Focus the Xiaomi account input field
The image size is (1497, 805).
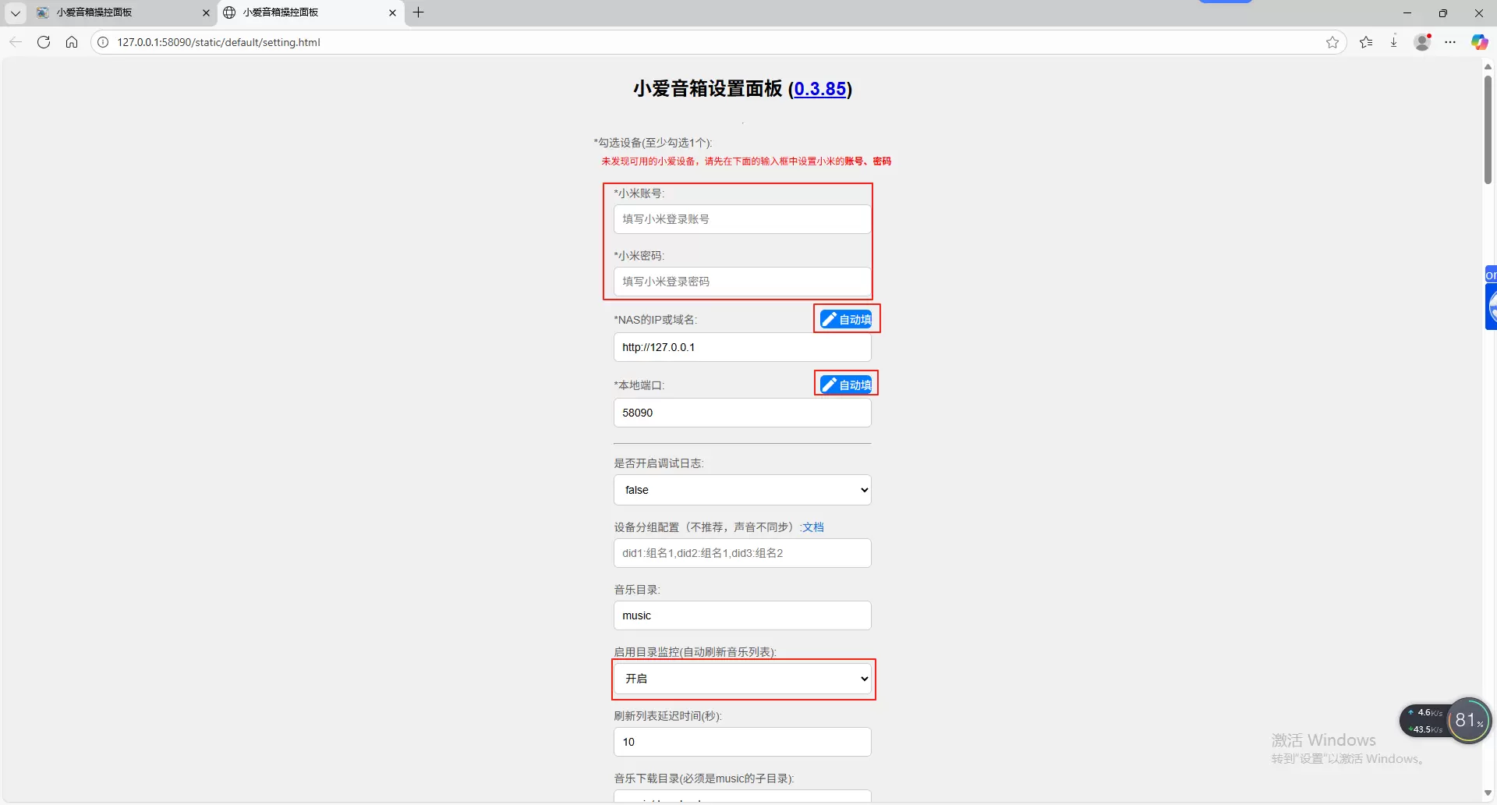point(742,219)
